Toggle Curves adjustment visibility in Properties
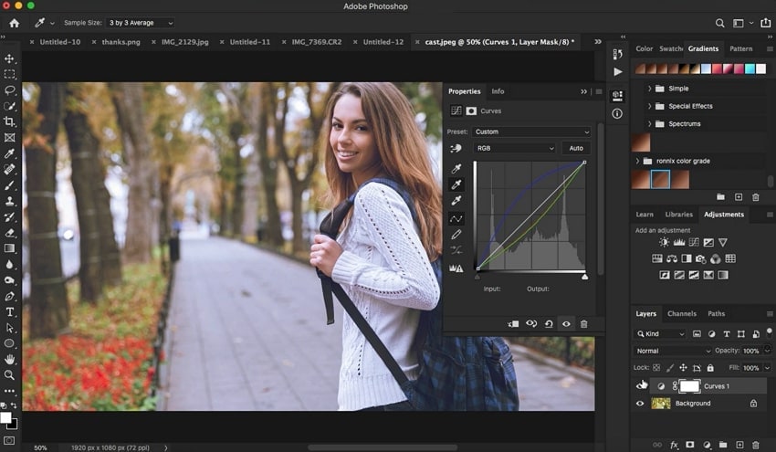 (566, 324)
